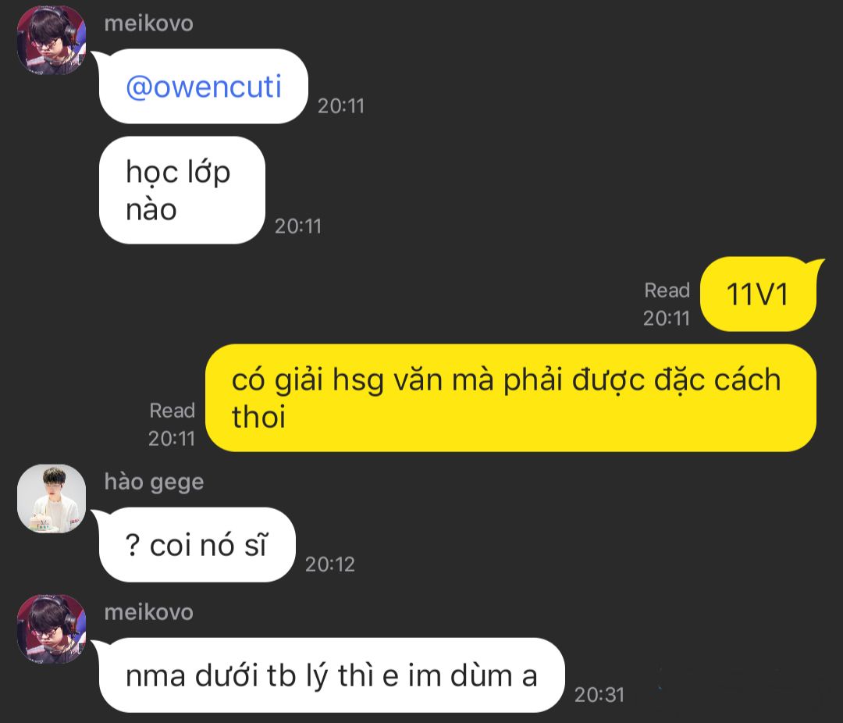This screenshot has height=723, width=843.
Task: Tap the "? coi nó sĩ" message
Action: click(x=197, y=544)
